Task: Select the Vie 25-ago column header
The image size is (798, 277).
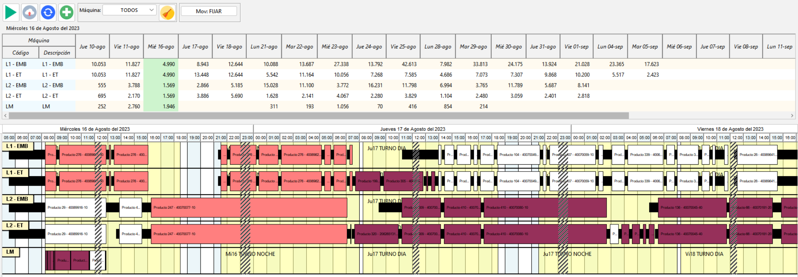Action: tap(403, 47)
